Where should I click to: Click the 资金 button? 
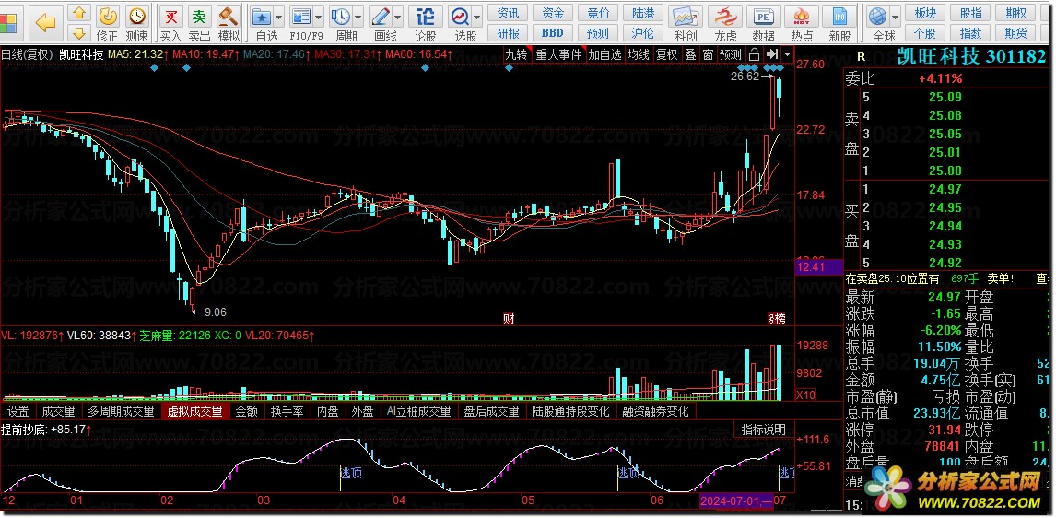point(552,13)
